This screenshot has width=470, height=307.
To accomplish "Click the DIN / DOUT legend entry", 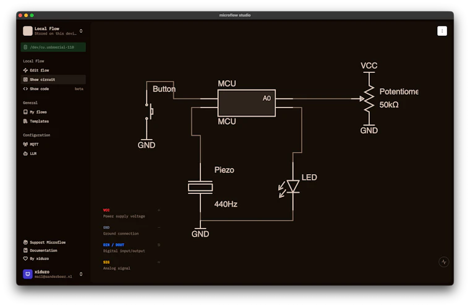I will (132, 248).
